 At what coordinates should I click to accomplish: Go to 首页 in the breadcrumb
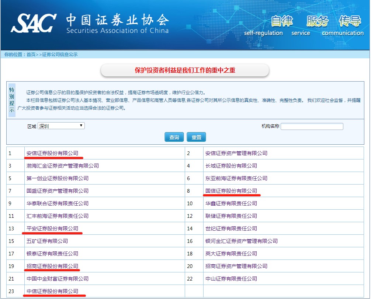click(31, 55)
